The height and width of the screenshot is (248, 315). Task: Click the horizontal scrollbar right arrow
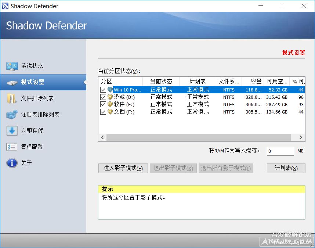pyautogui.click(x=301, y=137)
